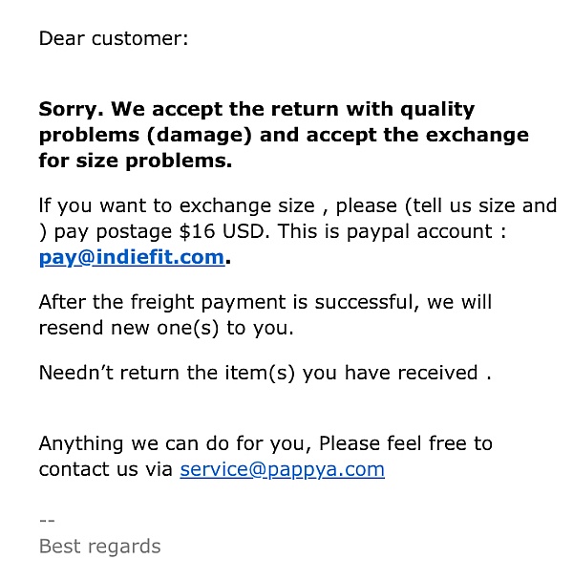This screenshot has height=581, width=573.
Task: Click the '--' signature separator dashes
Action: [x=47, y=521]
